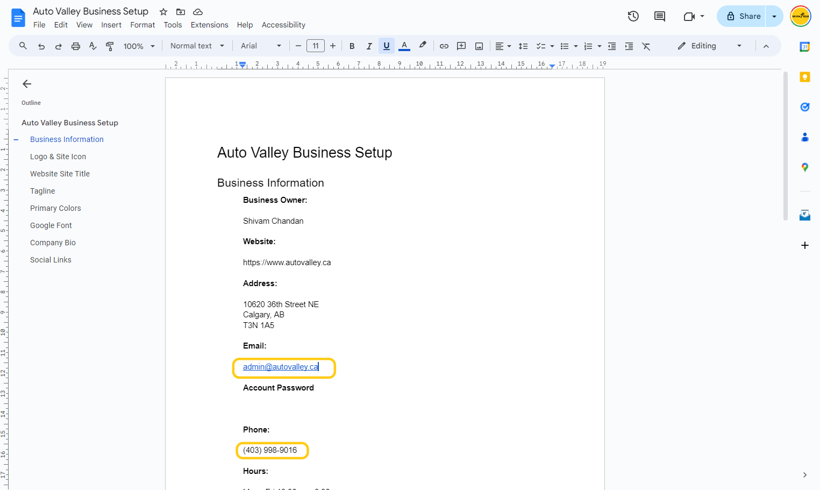Click the Share button
This screenshot has height=490, width=820.
point(742,16)
